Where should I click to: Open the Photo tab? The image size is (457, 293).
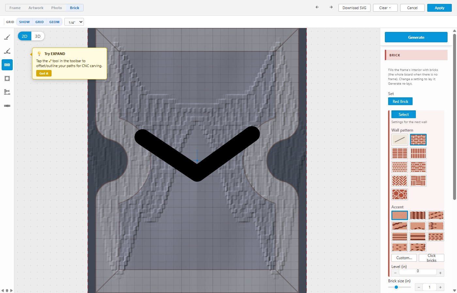[56, 8]
